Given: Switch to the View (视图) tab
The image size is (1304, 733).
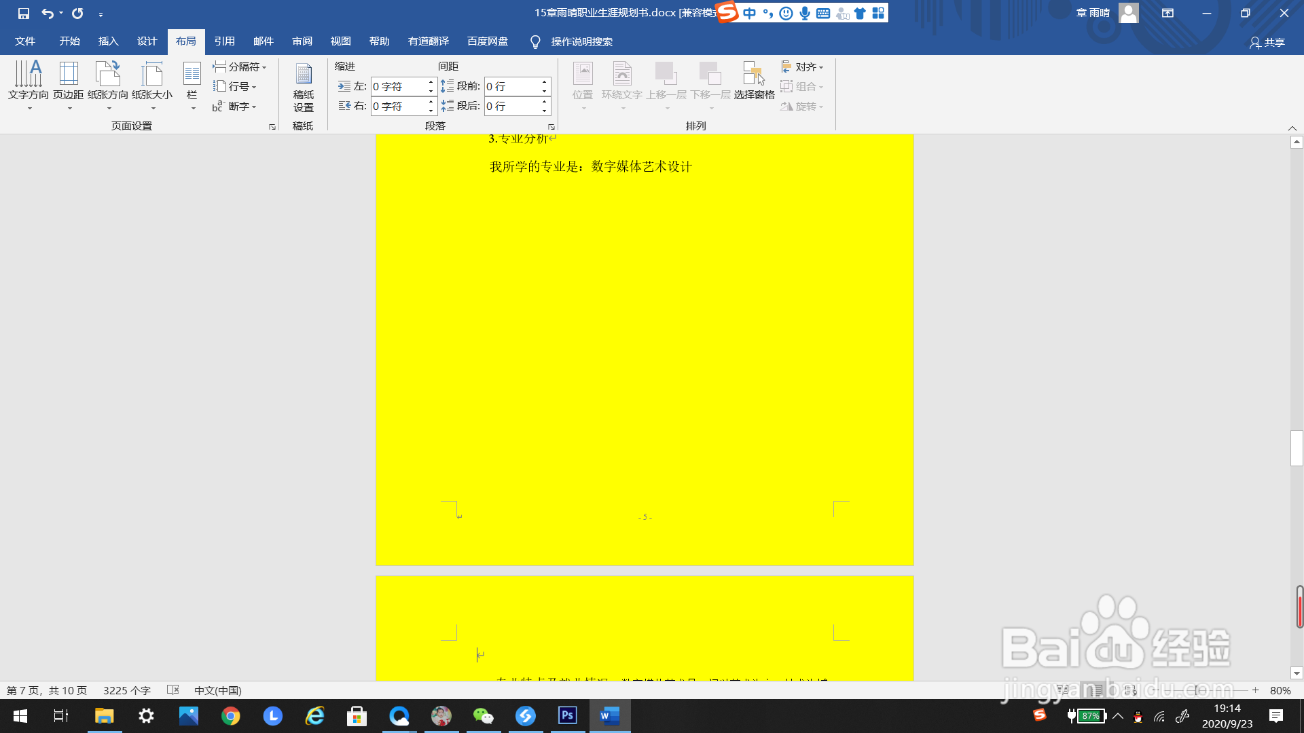Looking at the screenshot, I should coord(341,41).
